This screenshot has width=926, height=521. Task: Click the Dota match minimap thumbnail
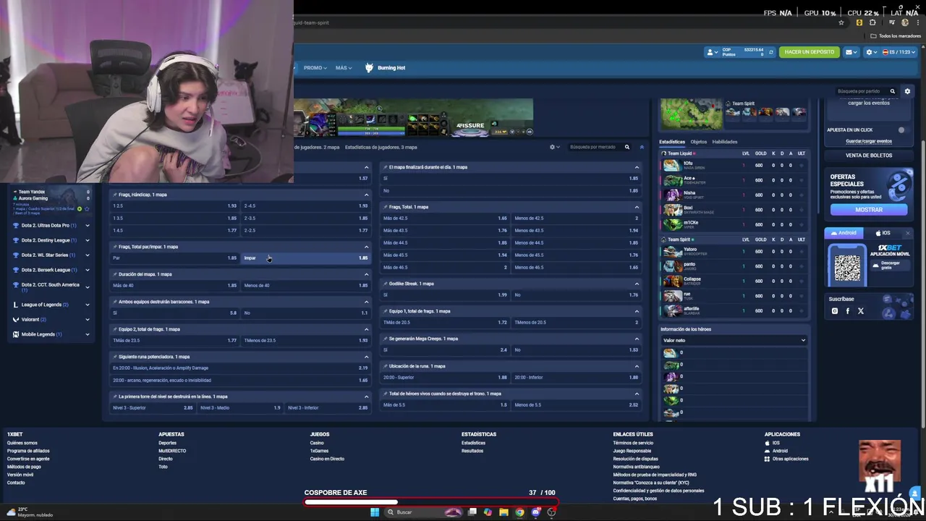[x=691, y=114]
